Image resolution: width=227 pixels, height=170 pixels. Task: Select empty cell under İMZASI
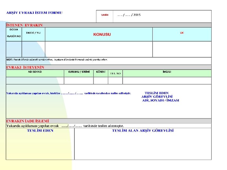167,81
